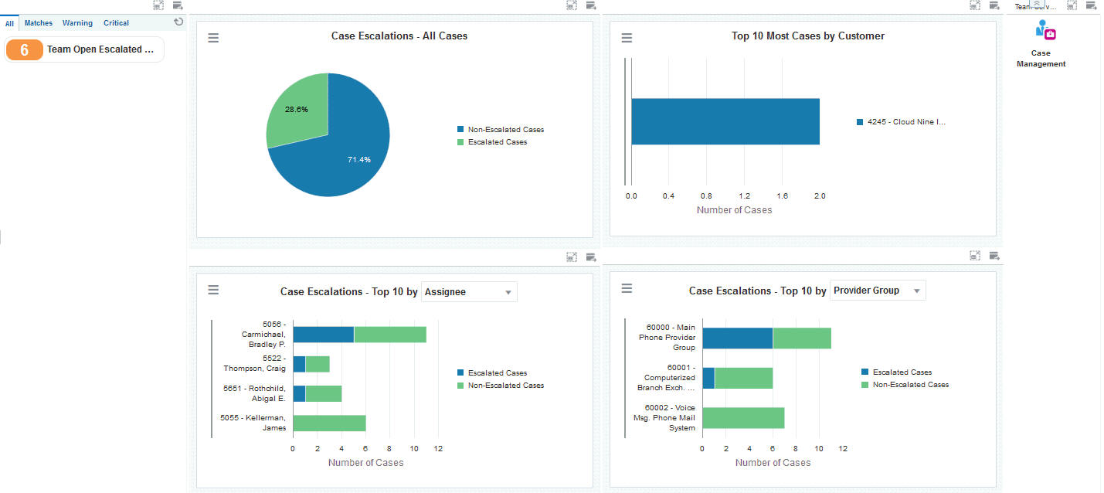Viewport: 1104px width, 493px height.
Task: Maximize the Case Management springboard panel
Action: click(x=1072, y=5)
